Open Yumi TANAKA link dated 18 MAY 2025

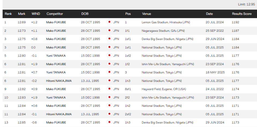pos(56,72)
